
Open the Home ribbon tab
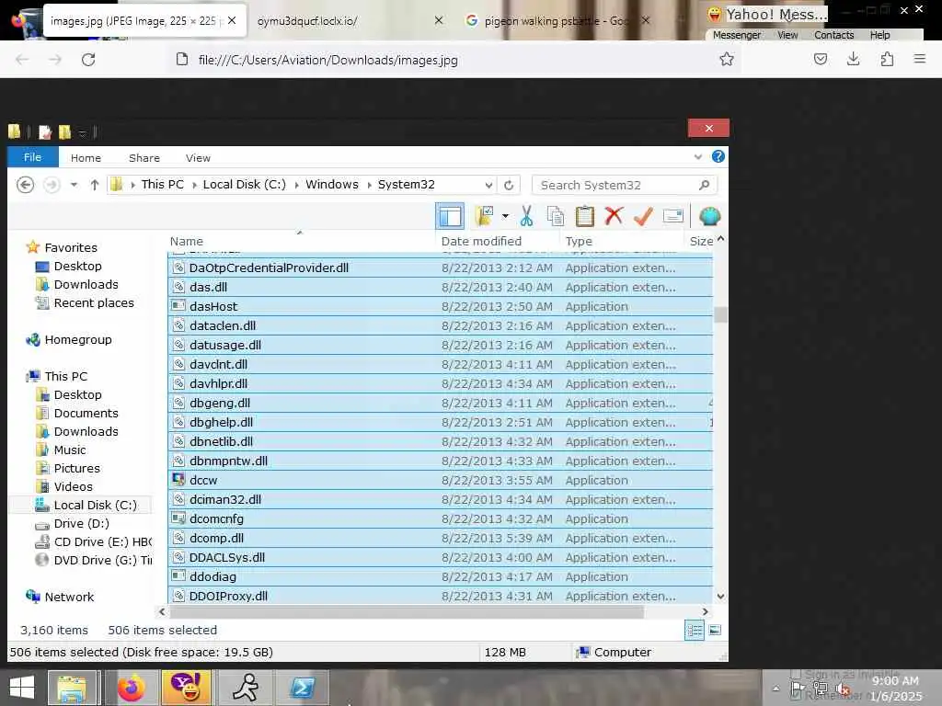(86, 158)
